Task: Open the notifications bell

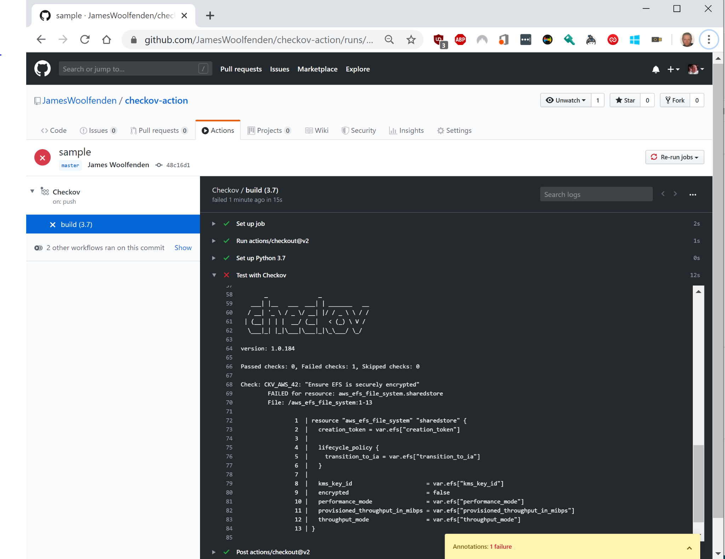Action: click(x=656, y=69)
